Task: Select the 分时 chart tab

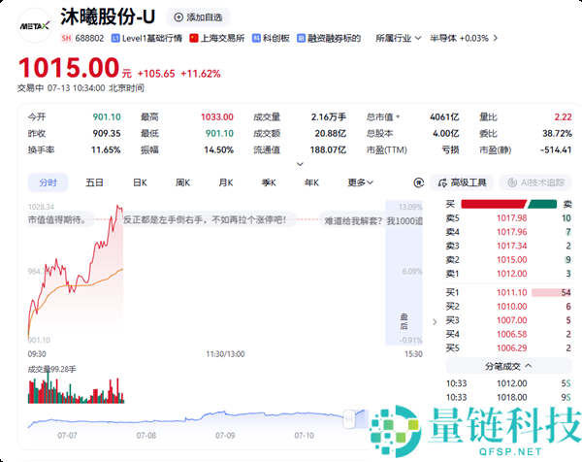Action: click(x=48, y=182)
